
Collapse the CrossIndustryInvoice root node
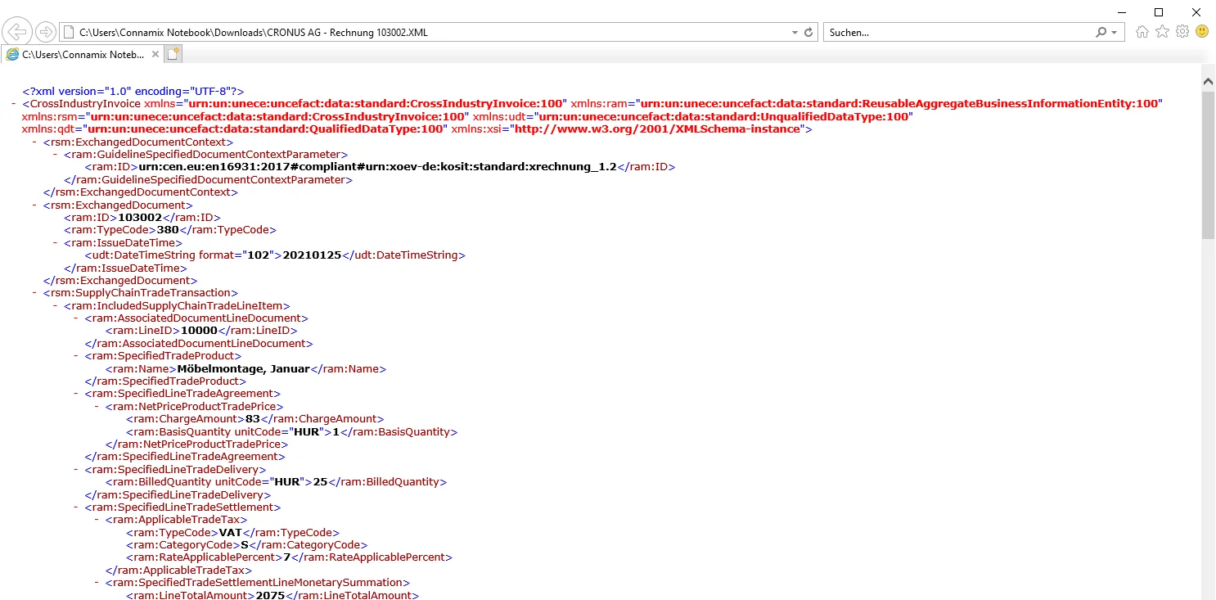15,104
